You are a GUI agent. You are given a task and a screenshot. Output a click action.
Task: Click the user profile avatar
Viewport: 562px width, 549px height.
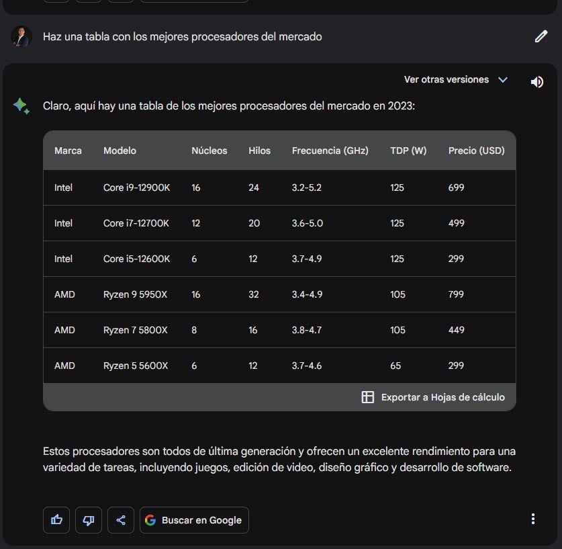21,36
